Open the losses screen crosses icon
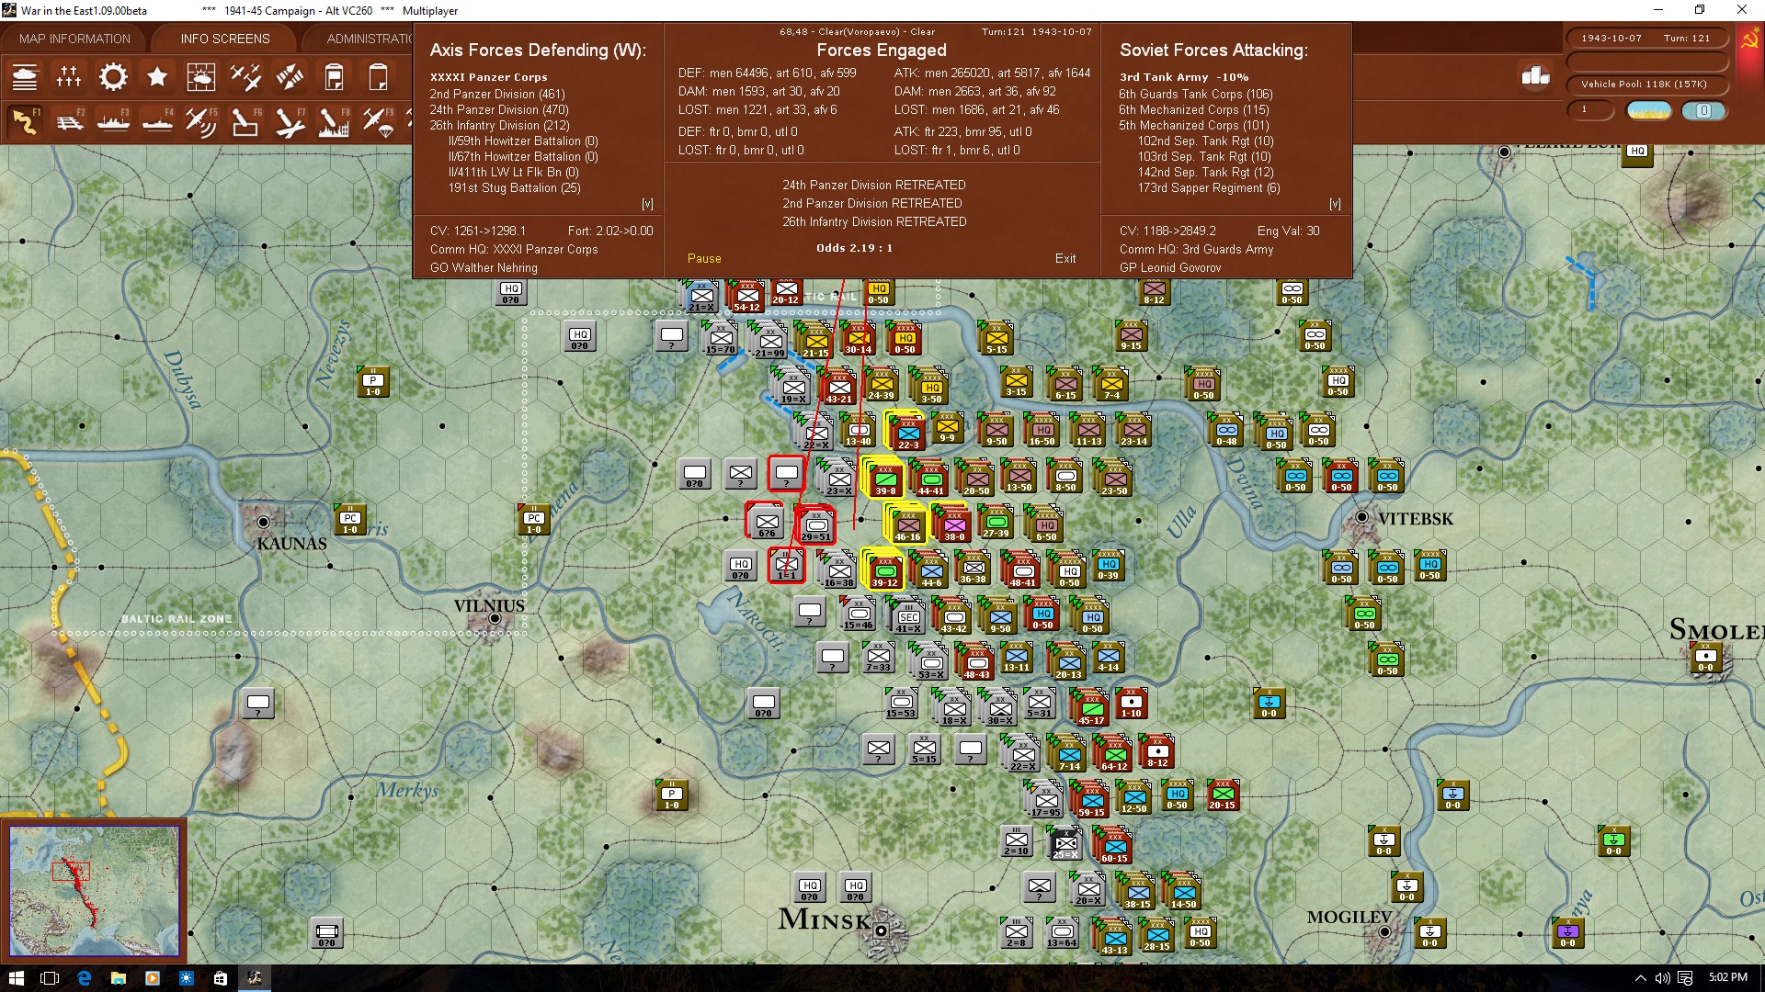 pos(69,77)
